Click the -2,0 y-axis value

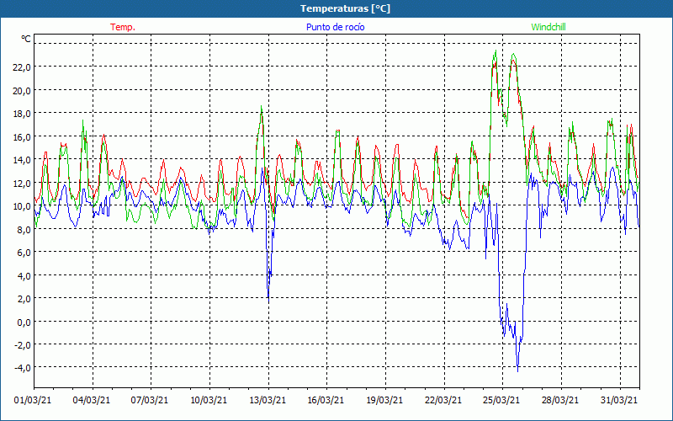[x=23, y=345]
